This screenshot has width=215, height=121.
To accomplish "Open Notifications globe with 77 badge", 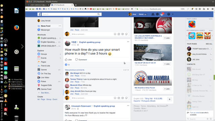I will pos(162,14).
